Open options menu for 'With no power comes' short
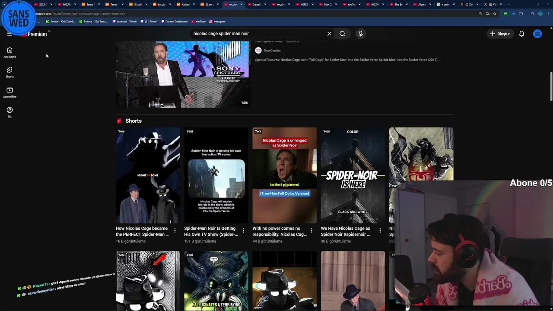The image size is (553, 311). click(311, 231)
